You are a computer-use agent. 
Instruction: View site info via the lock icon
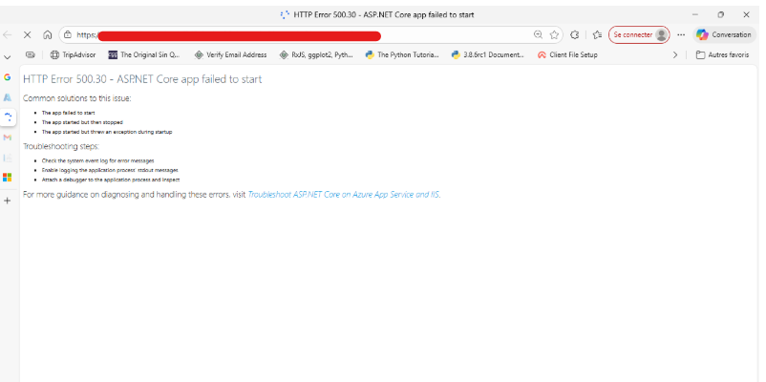[x=68, y=34]
